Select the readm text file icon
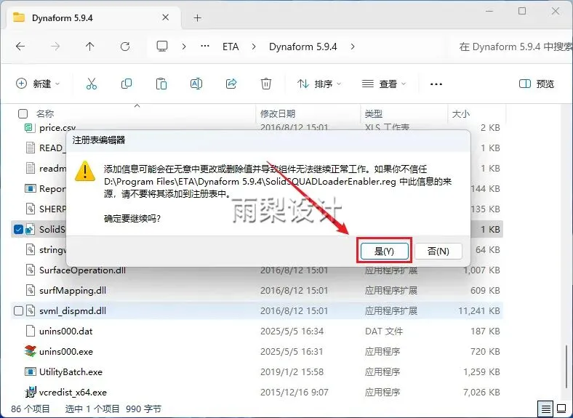Image resolution: width=573 pixels, height=418 pixels. (30, 169)
